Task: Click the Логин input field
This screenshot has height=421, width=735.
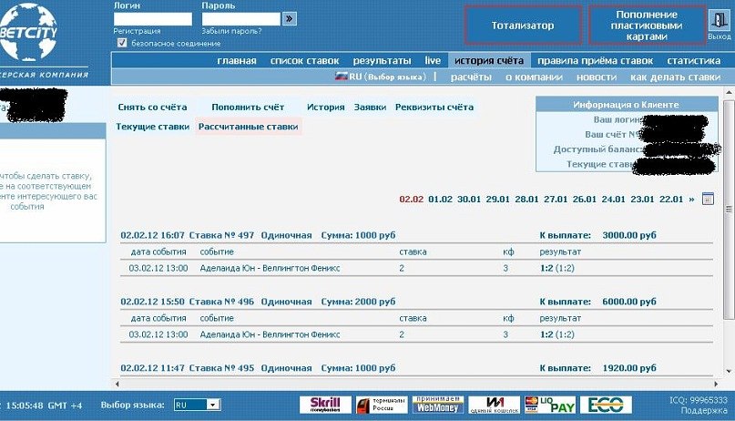Action: pyautogui.click(x=153, y=19)
